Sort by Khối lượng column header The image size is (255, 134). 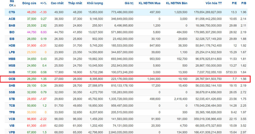[x=95, y=3]
